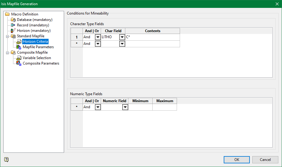Viewport: 282px width, 167px height.
Task: Click the Composite Parameters icon
Action: (x=19, y=63)
